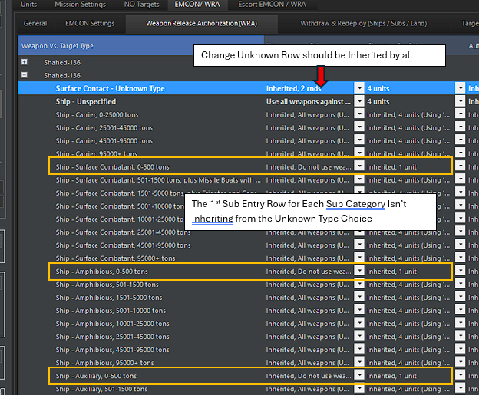479x395 pixels.
Task: Switch to the Units tab
Action: 28,5
